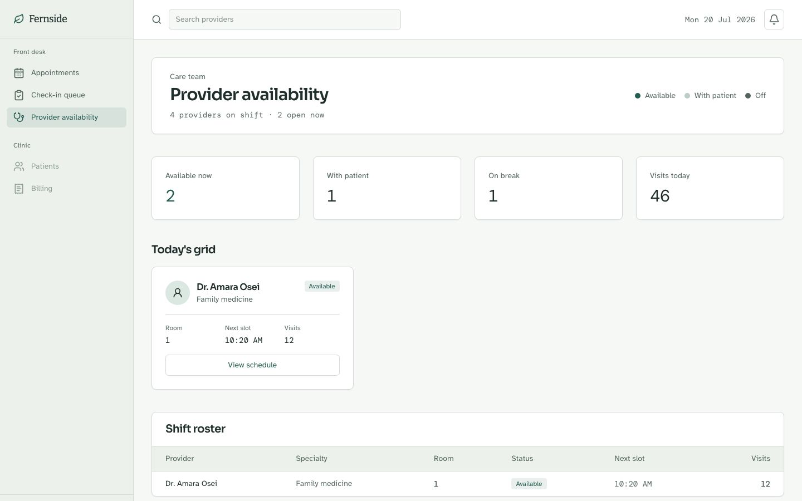The width and height of the screenshot is (802, 501).
Task: Click the Check-in queue clipboard icon
Action: pos(19,95)
